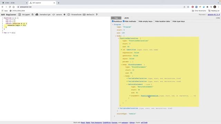The height and width of the screenshot is (124, 221).
Task: Open the JavaScript language menu
Action: click(45, 14)
